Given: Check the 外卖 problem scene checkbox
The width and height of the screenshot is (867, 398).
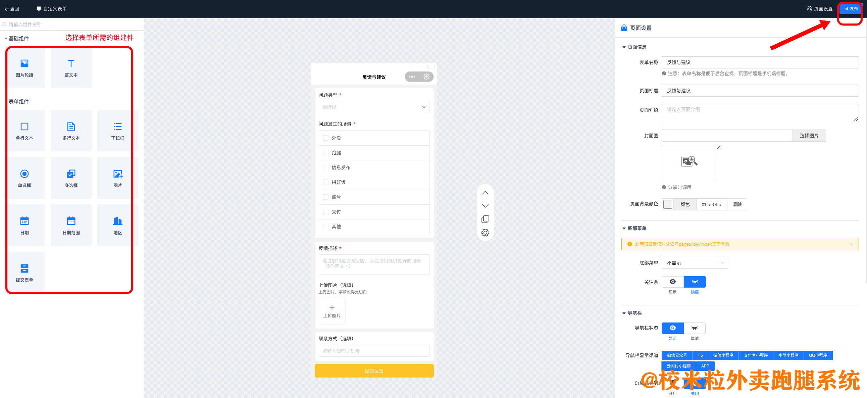Looking at the screenshot, I should point(325,138).
